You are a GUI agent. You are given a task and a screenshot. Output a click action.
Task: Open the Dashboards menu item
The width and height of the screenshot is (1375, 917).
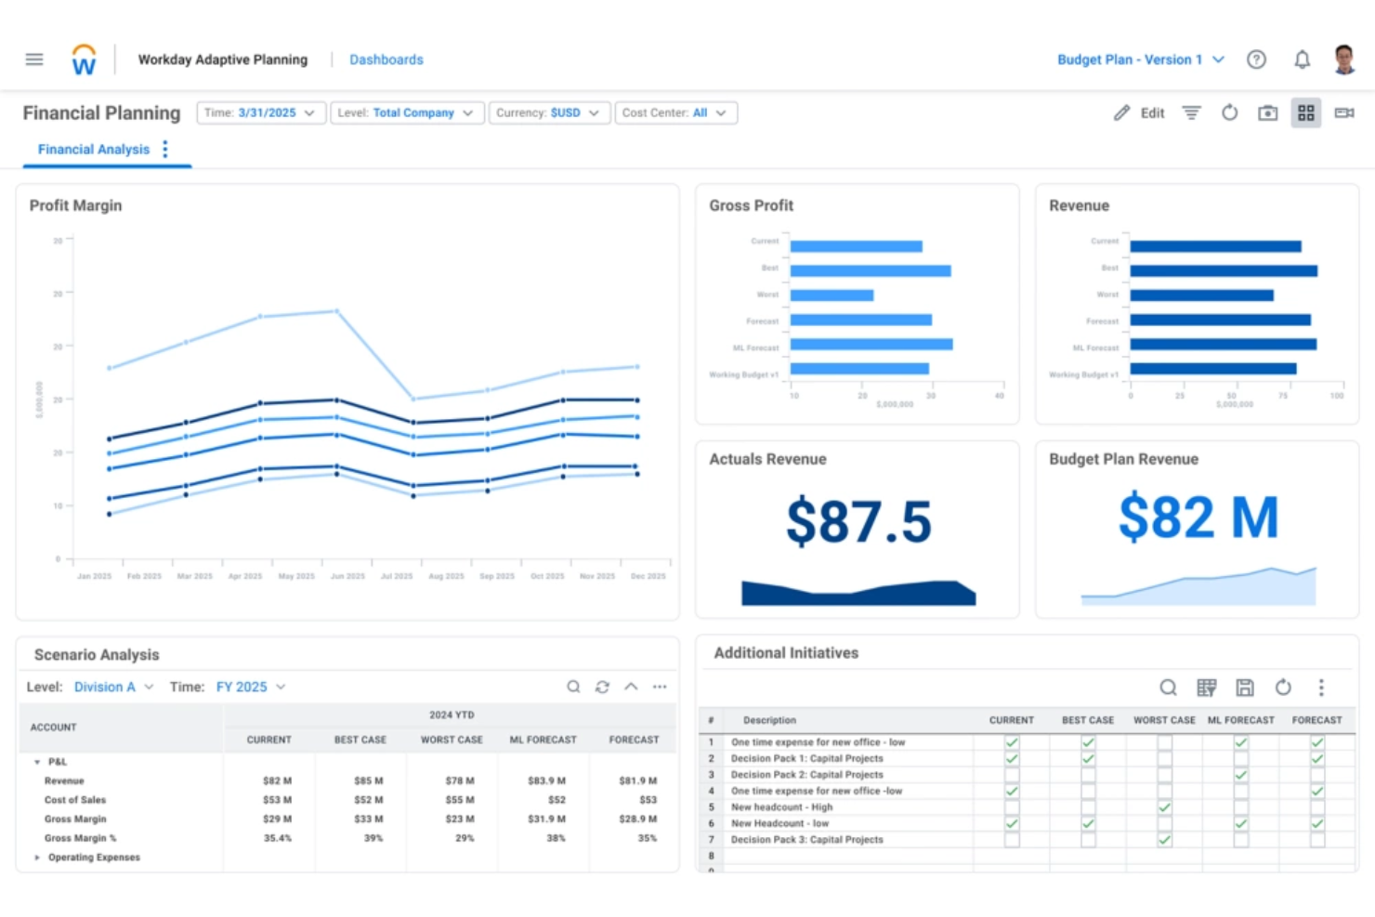[386, 59]
